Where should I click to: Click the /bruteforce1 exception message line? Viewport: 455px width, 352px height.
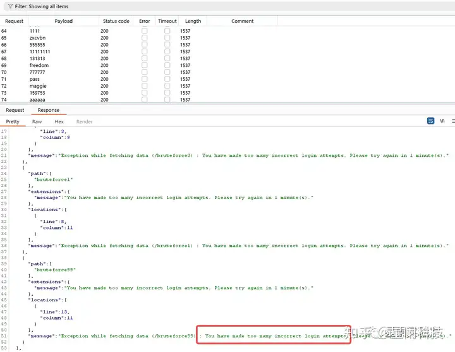[238, 245]
